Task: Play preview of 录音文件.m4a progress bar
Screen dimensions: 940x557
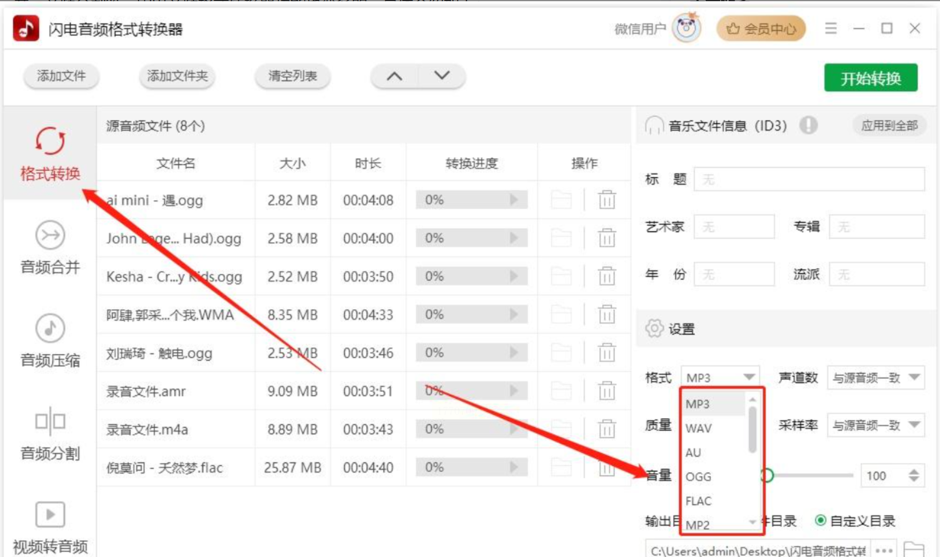Action: [x=514, y=429]
